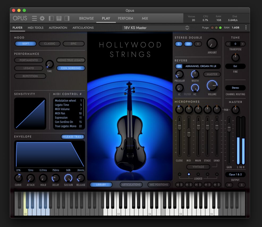Click the green Purge indicator dot
The height and width of the screenshot is (227, 262).
[220, 28]
